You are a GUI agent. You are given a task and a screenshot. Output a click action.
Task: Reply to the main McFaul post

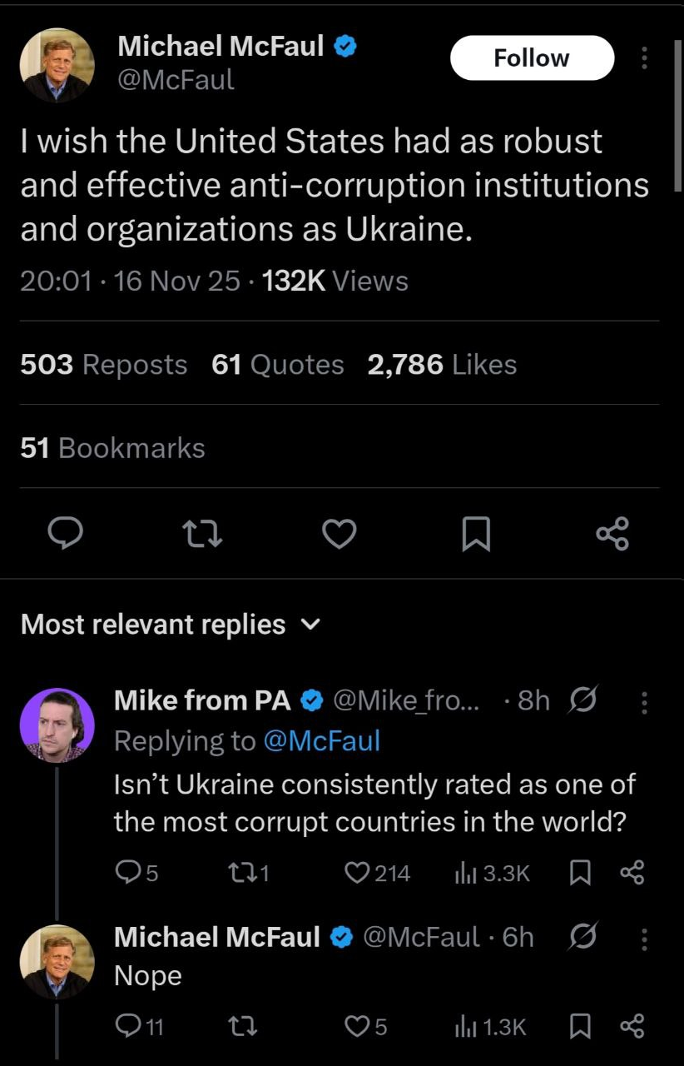(64, 533)
